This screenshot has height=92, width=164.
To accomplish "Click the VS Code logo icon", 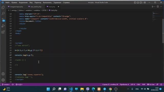I will 2,2.
